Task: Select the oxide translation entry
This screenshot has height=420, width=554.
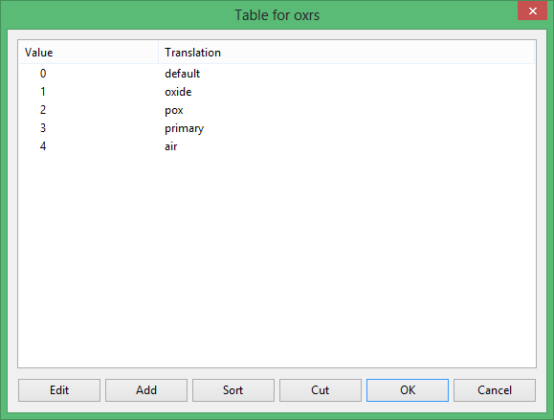Action: tap(178, 92)
